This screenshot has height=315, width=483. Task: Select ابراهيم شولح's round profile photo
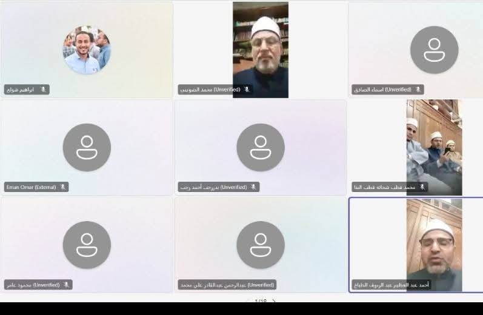(x=87, y=50)
